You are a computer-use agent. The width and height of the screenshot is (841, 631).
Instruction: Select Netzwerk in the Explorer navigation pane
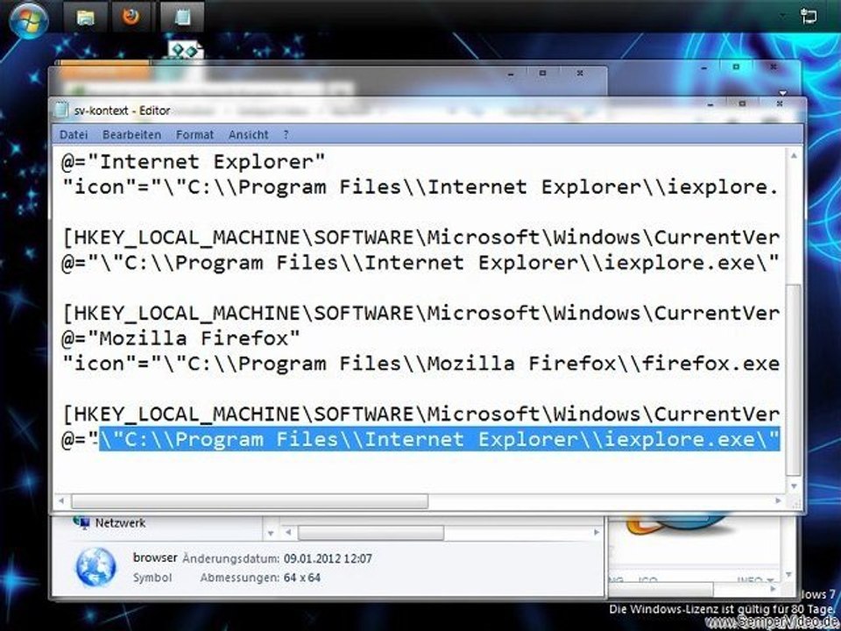pyautogui.click(x=120, y=522)
